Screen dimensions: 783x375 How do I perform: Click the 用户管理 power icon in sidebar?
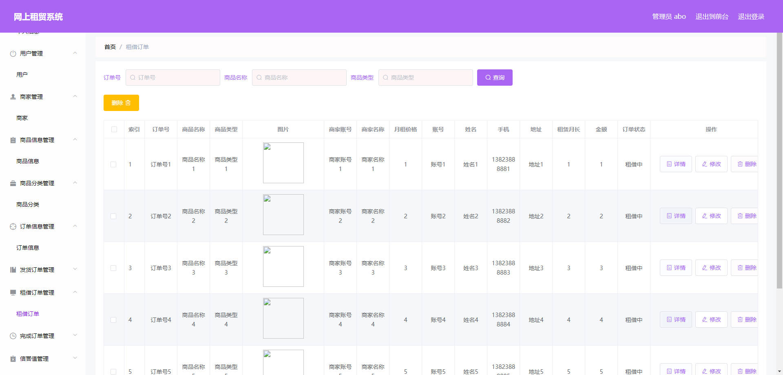pyautogui.click(x=13, y=53)
